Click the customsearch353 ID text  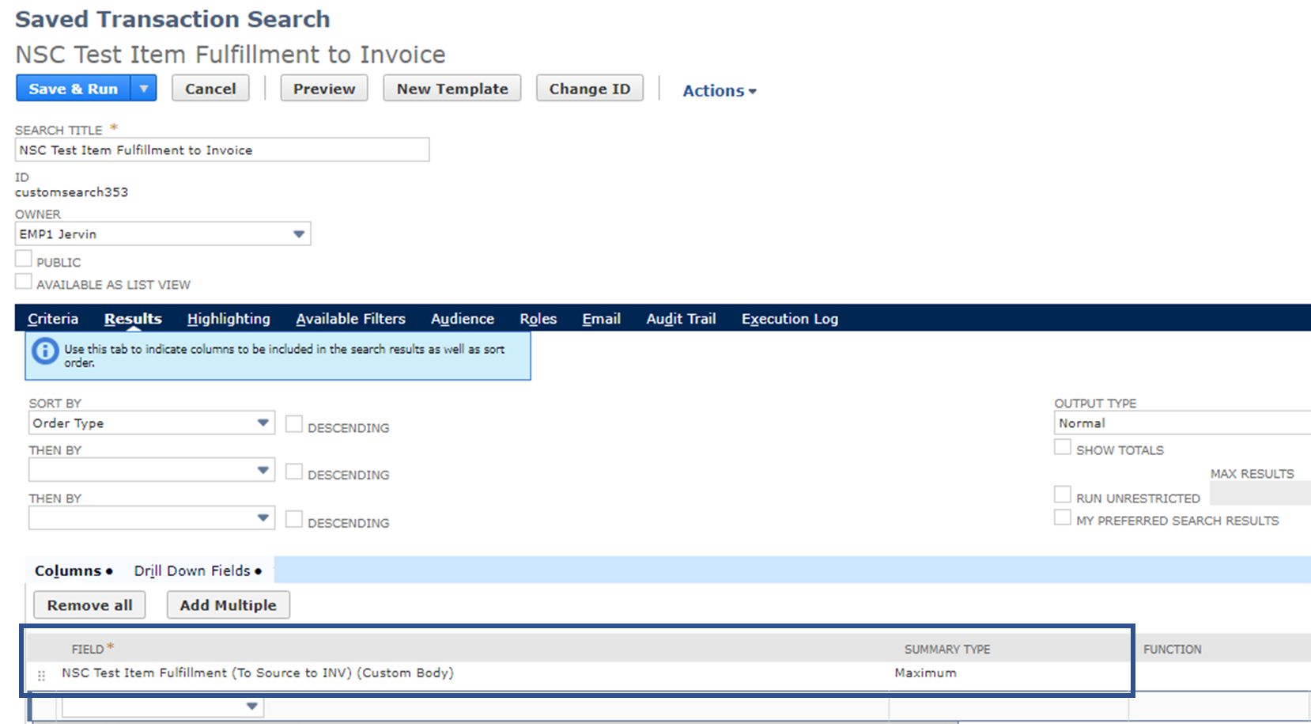click(x=71, y=192)
